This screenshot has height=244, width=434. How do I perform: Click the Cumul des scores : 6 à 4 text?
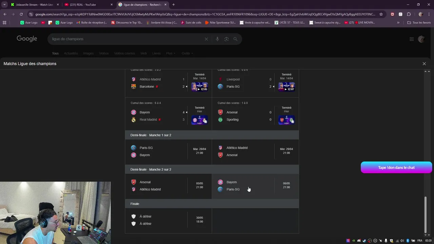(146, 103)
